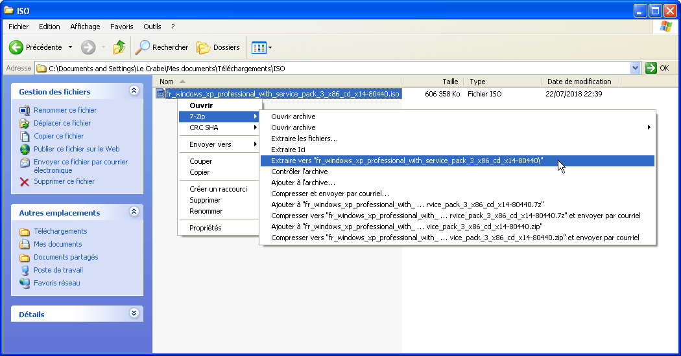Toggle the Dossiers folder pane icon
This screenshot has height=356, width=681.
tap(203, 47)
